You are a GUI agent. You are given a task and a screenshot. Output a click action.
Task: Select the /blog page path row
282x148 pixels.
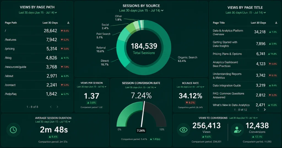coord(37,58)
